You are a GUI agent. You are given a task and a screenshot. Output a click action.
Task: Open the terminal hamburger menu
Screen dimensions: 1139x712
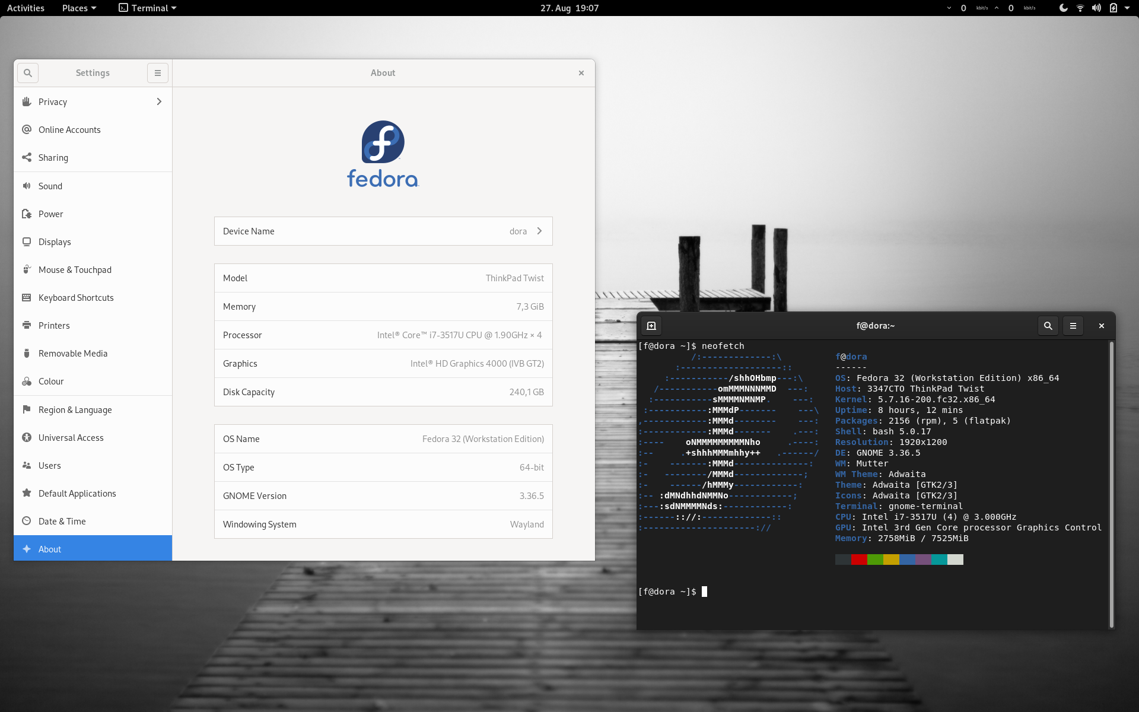click(1073, 326)
